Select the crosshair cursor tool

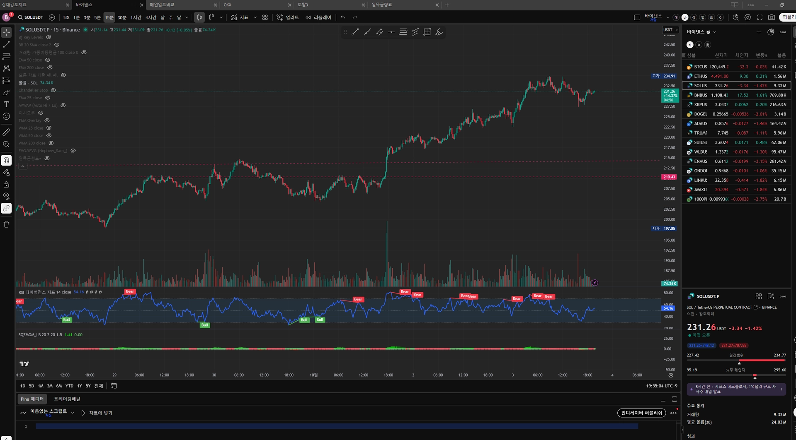pos(7,32)
